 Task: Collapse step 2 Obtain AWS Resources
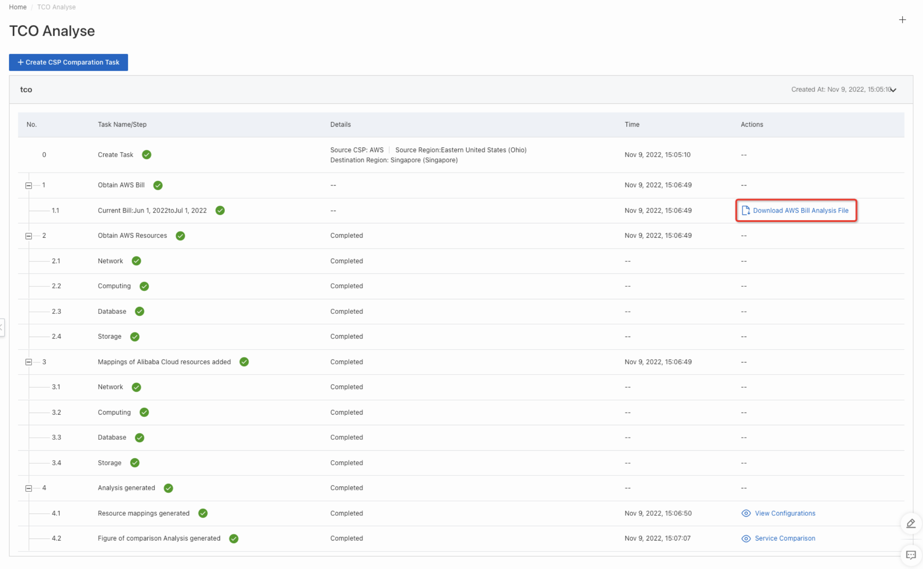(x=29, y=236)
